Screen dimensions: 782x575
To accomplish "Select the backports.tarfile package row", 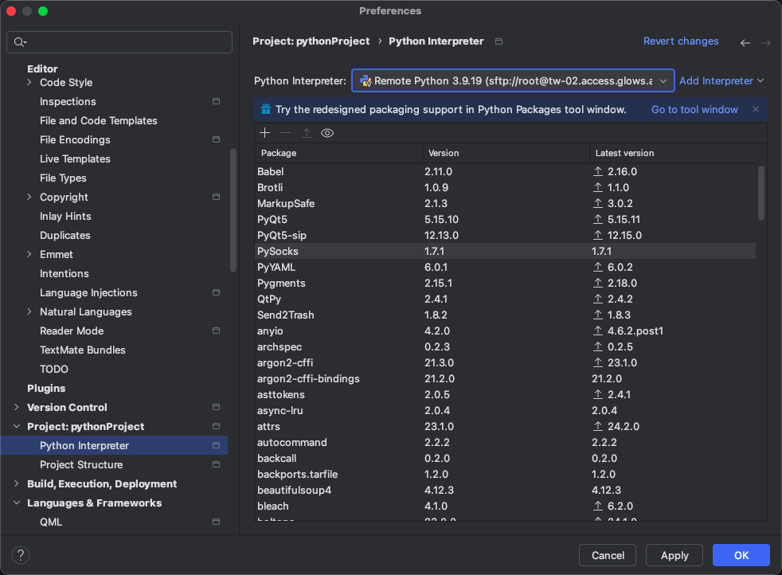I will (x=505, y=475).
